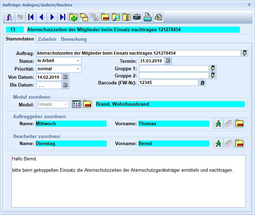Go to the previous record
255x215 pixels.
(x=41, y=17)
